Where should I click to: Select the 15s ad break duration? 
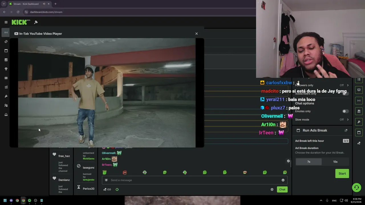click(x=335, y=162)
